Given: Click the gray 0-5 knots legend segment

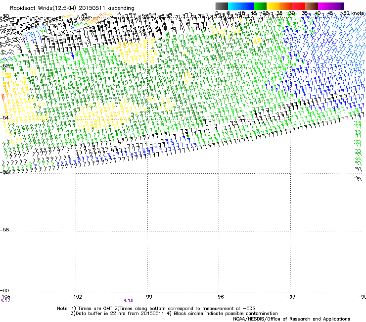Looking at the screenshot, I should point(222,6).
